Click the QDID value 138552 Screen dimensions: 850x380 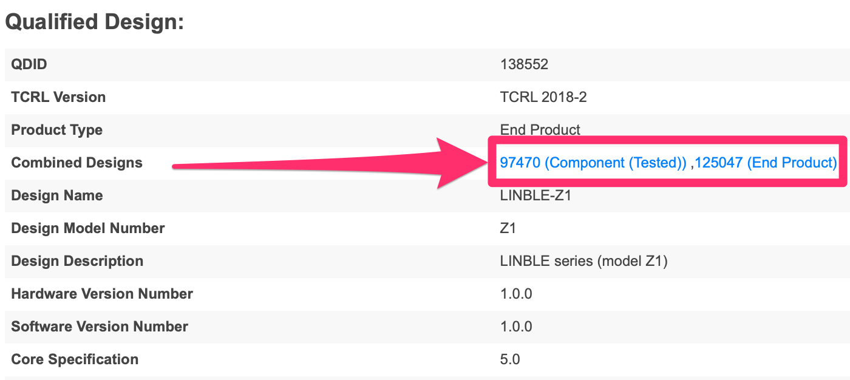[x=524, y=64]
